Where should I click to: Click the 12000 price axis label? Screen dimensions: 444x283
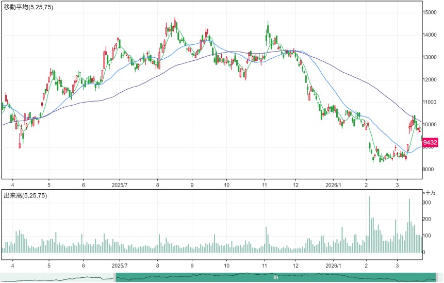[430, 80]
